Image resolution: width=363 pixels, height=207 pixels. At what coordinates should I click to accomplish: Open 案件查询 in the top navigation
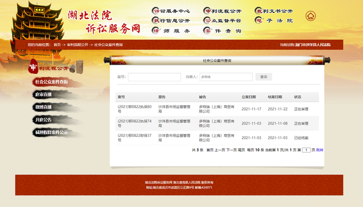(222, 31)
